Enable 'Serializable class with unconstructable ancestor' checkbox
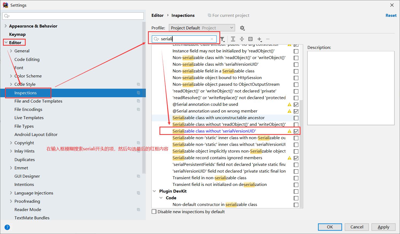This screenshot has width=400, height=234. click(296, 118)
